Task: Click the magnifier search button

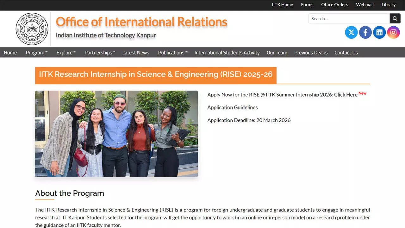Action: click(395, 18)
